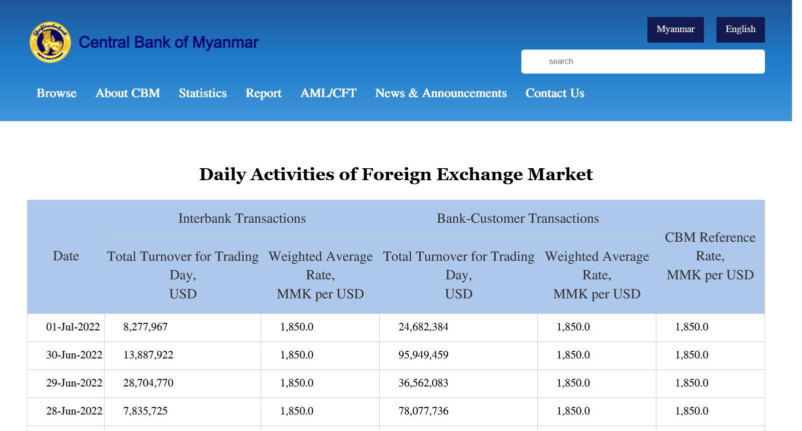
Task: Open the Report menu
Action: [x=263, y=94]
